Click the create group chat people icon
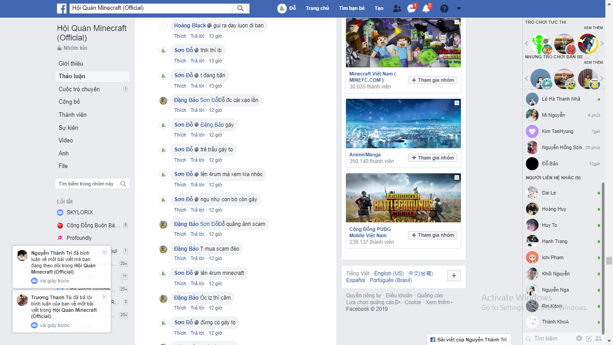Image resolution: width=613 pixels, height=345 pixels. [x=599, y=338]
